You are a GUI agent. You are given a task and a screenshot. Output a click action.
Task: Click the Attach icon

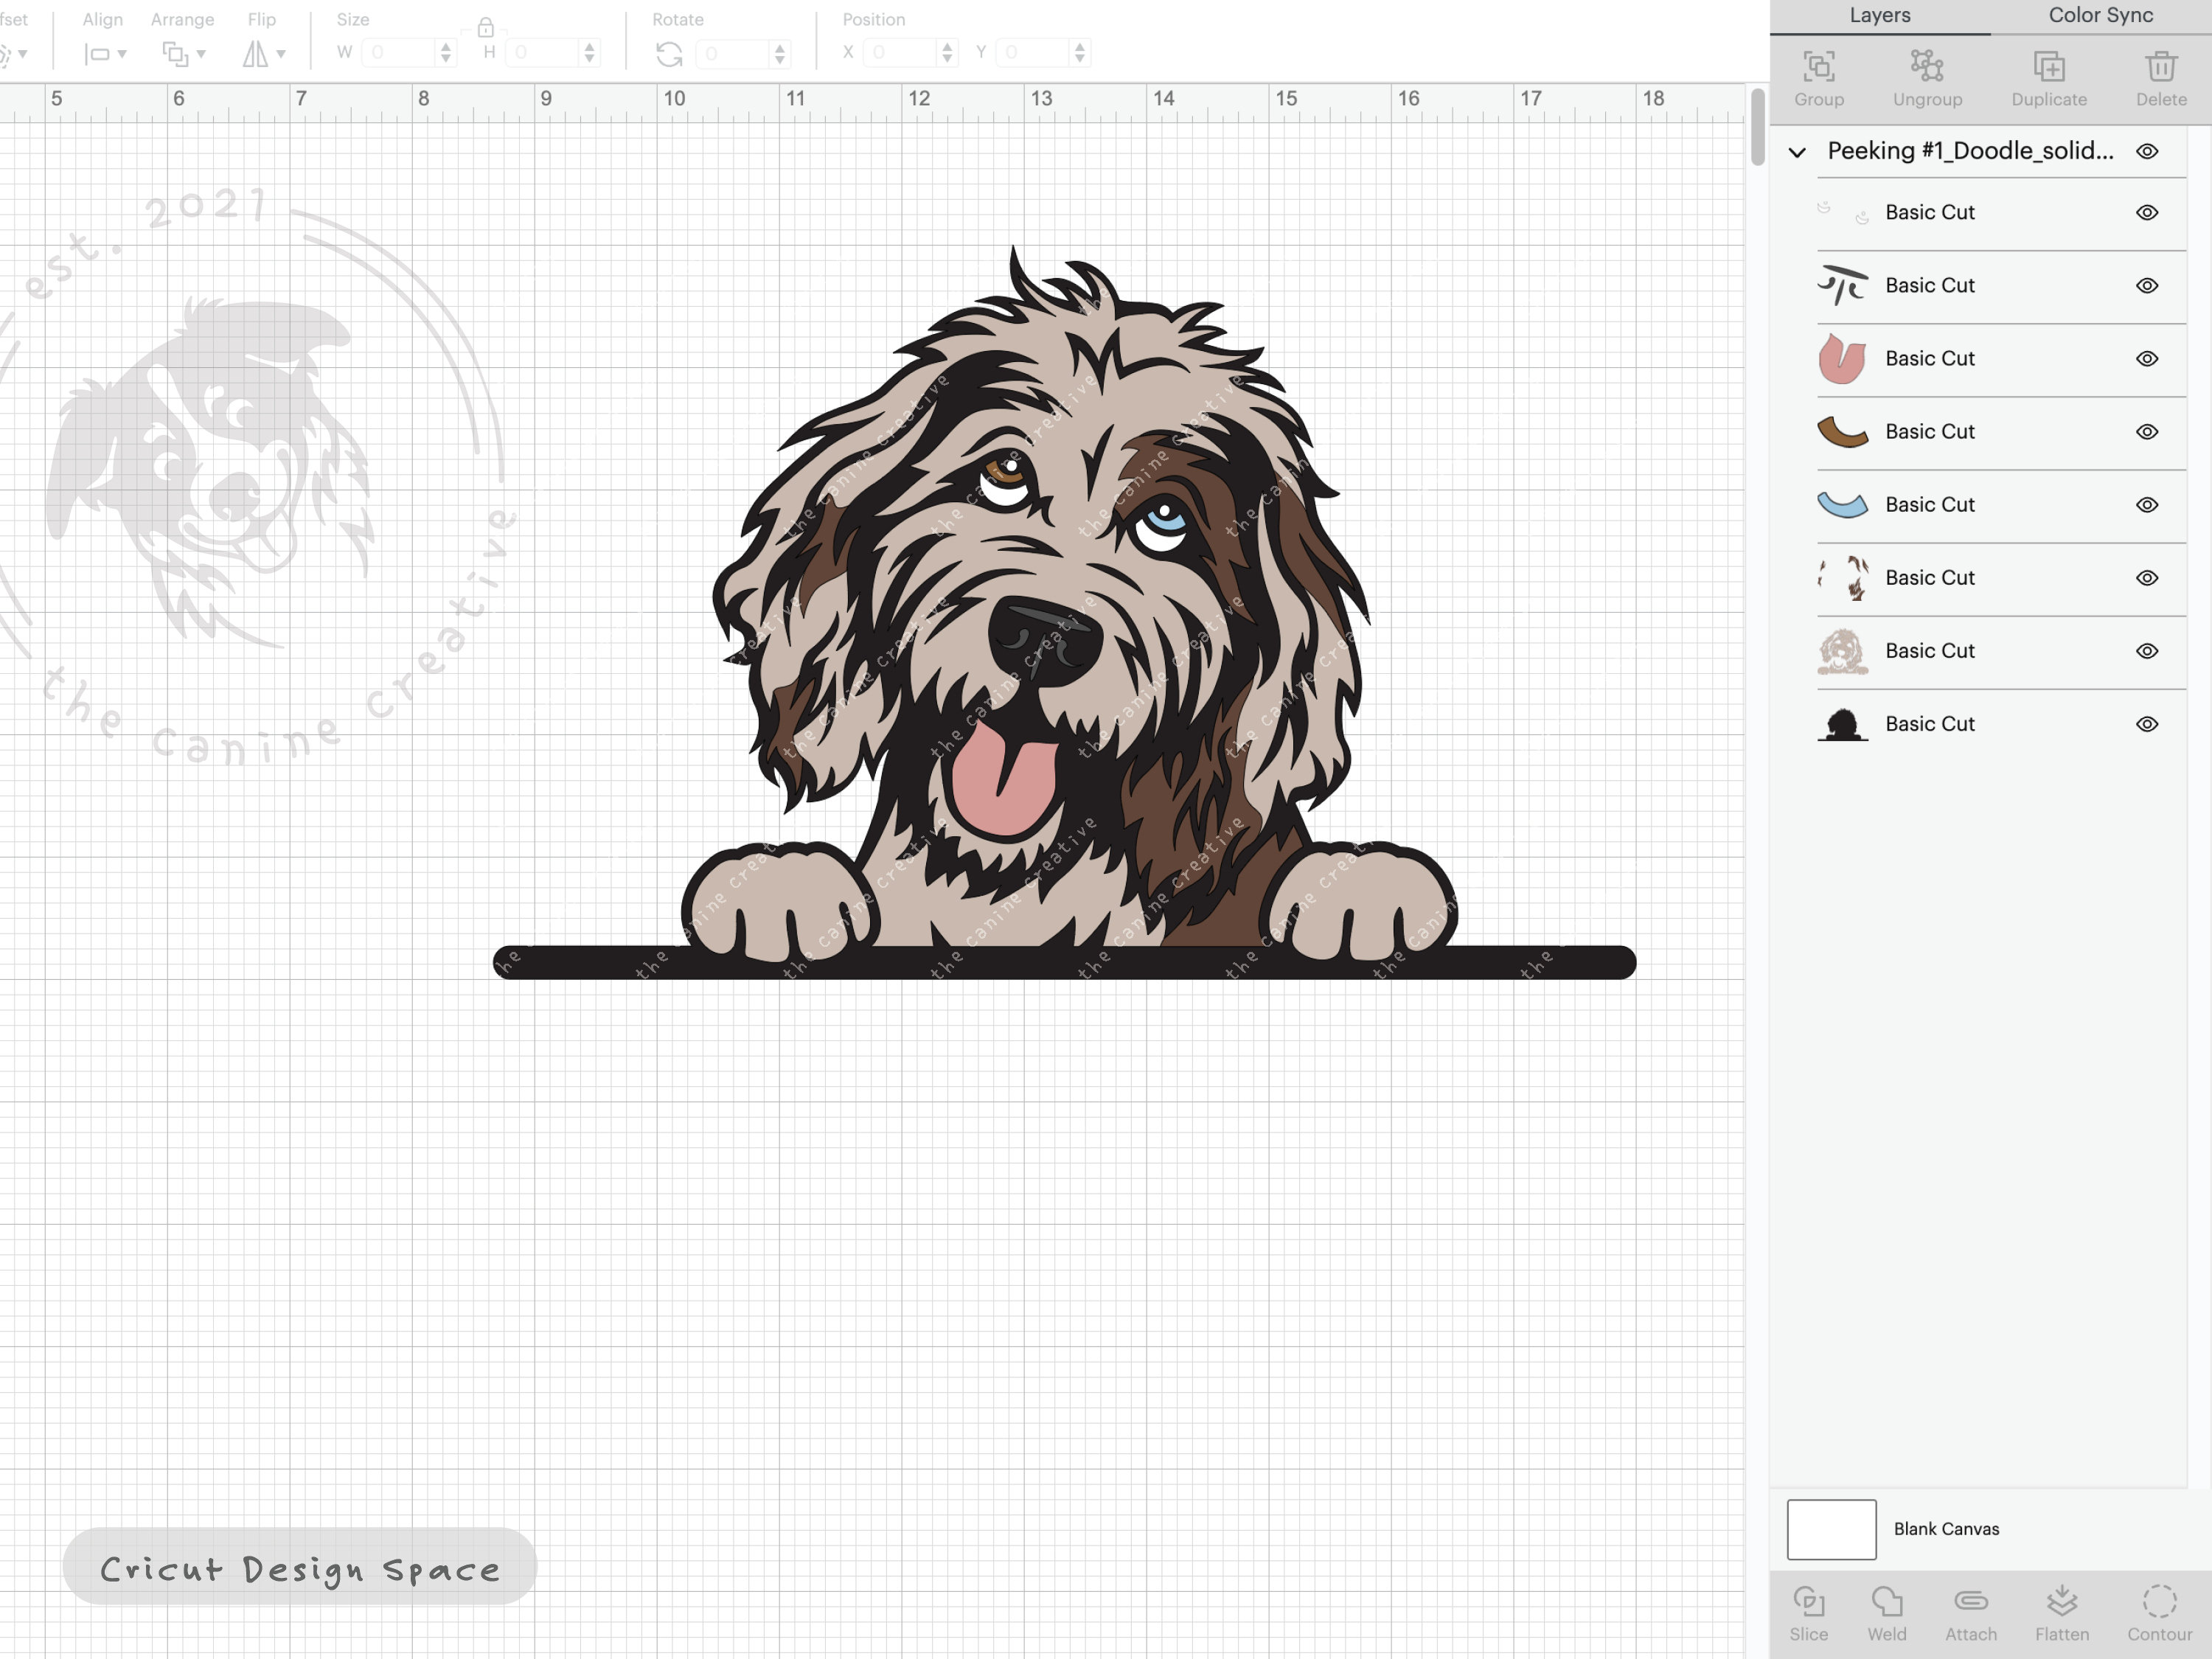pyautogui.click(x=1971, y=1610)
